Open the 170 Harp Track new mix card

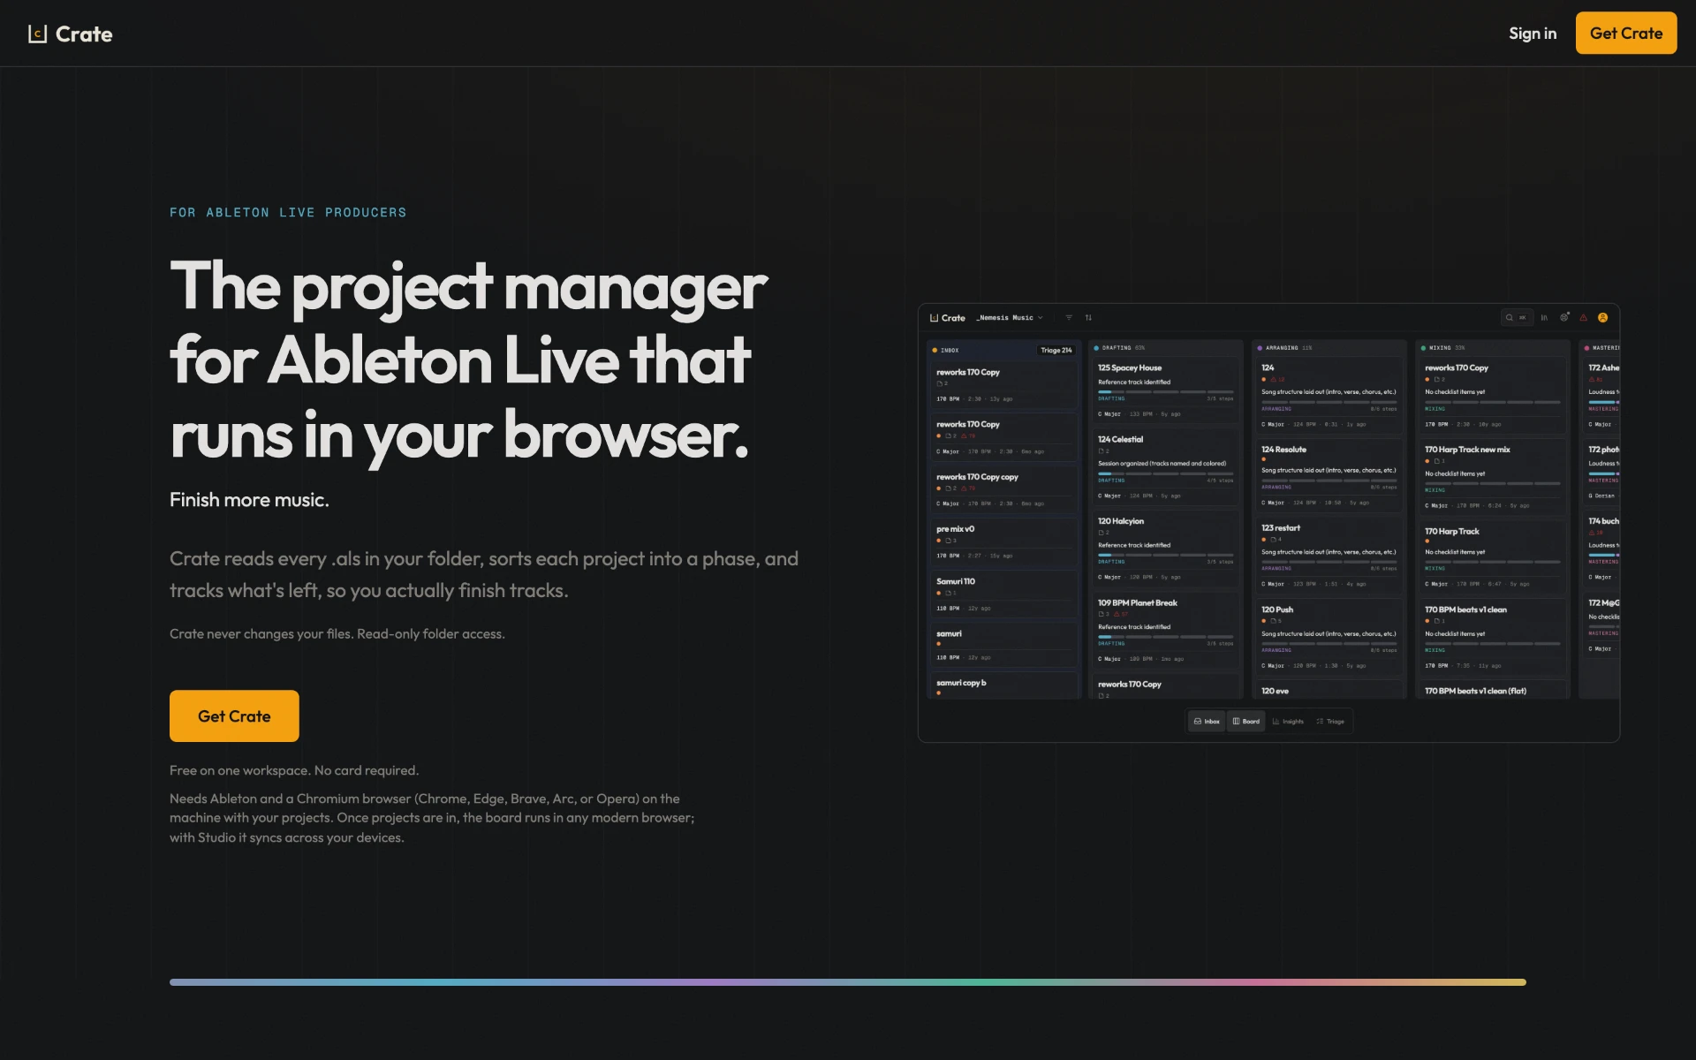pos(1492,477)
